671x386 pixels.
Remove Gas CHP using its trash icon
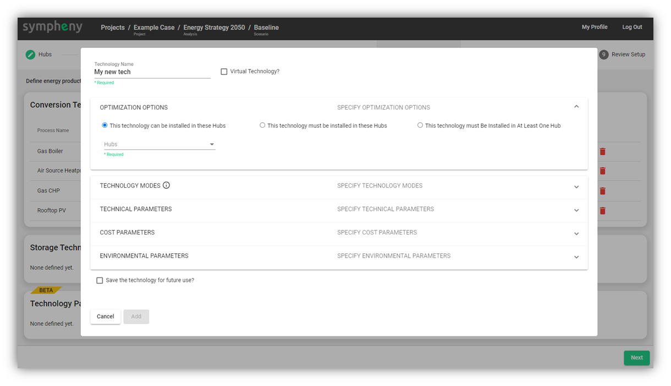(x=602, y=191)
